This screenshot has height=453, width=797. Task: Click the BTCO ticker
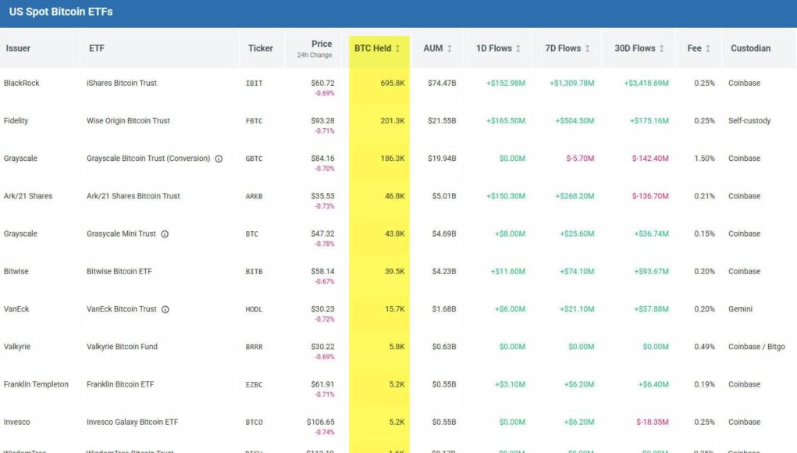click(x=254, y=422)
